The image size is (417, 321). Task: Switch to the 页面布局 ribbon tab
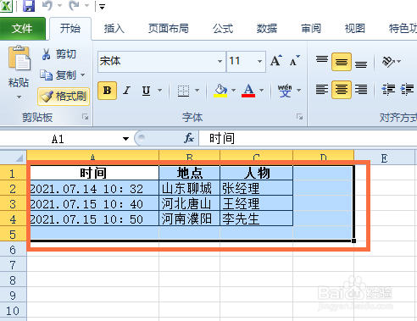point(169,28)
